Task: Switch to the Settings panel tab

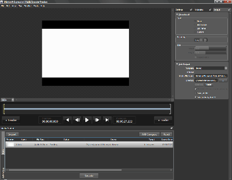Action: coord(179,10)
